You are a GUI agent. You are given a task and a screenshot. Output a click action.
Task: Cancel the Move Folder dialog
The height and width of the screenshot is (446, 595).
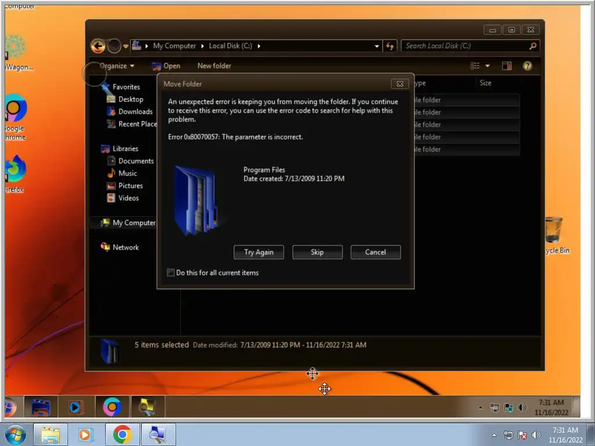click(x=376, y=252)
